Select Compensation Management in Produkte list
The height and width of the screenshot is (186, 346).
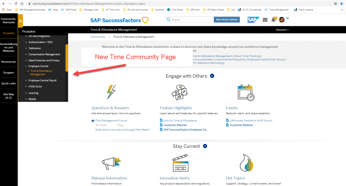[x=44, y=54]
